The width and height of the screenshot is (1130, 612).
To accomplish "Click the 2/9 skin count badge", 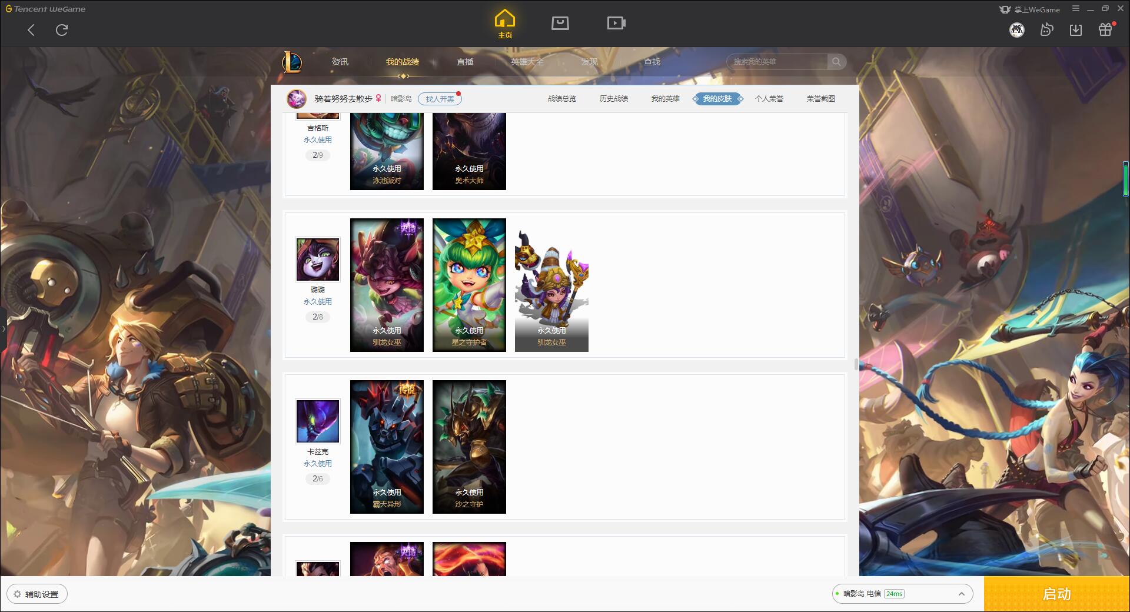I will tap(318, 155).
